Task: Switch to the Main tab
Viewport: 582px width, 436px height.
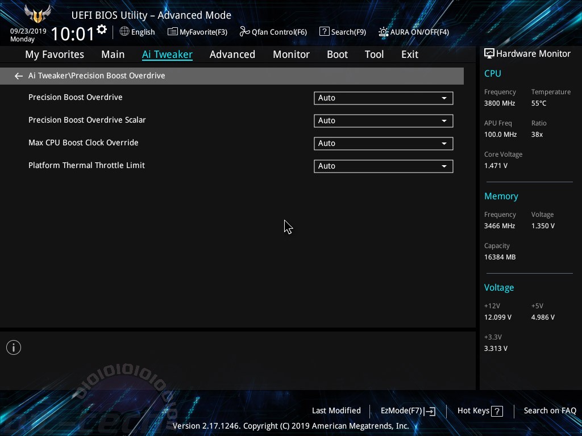Action: point(113,54)
